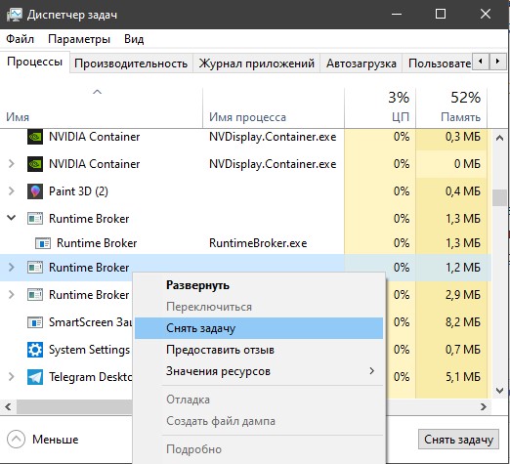Image resolution: width=510 pixels, height=464 pixels.
Task: Click the vertical scrollbar thumb
Action: pos(499,198)
